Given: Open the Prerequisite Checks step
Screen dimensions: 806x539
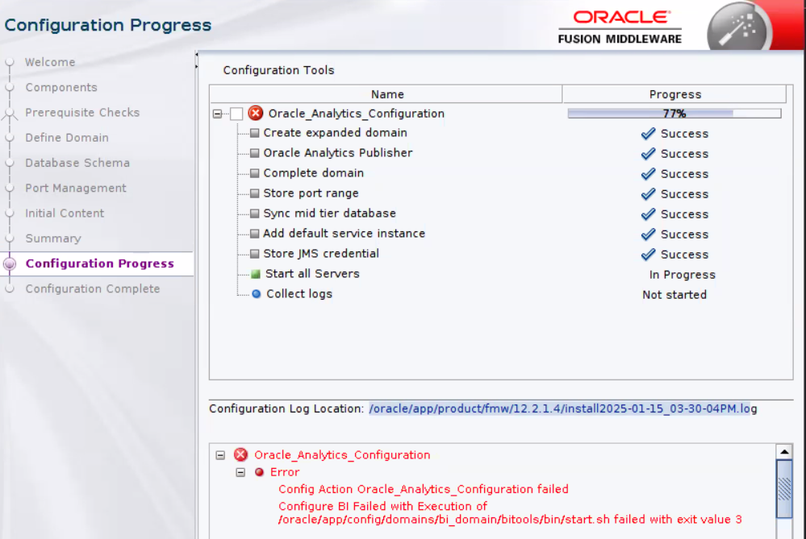Looking at the screenshot, I should point(82,113).
